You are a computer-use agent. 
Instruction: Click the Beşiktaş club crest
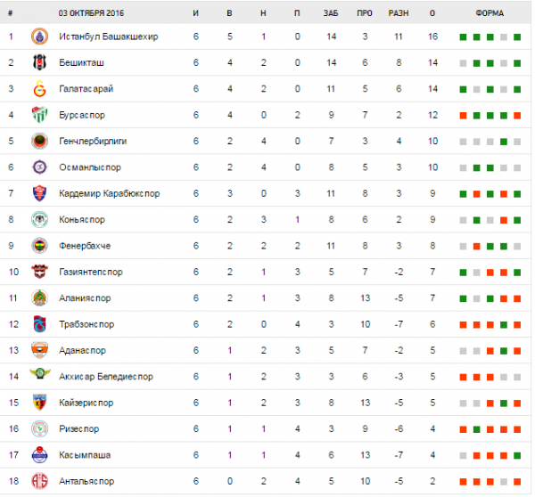[37, 63]
